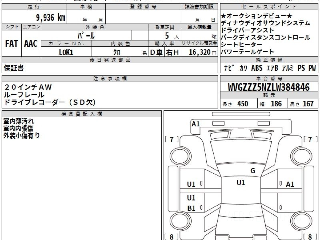Click the ナビ equipment mark
Image resolution: width=320 pixels, height=240 pixels.
pos(229,68)
